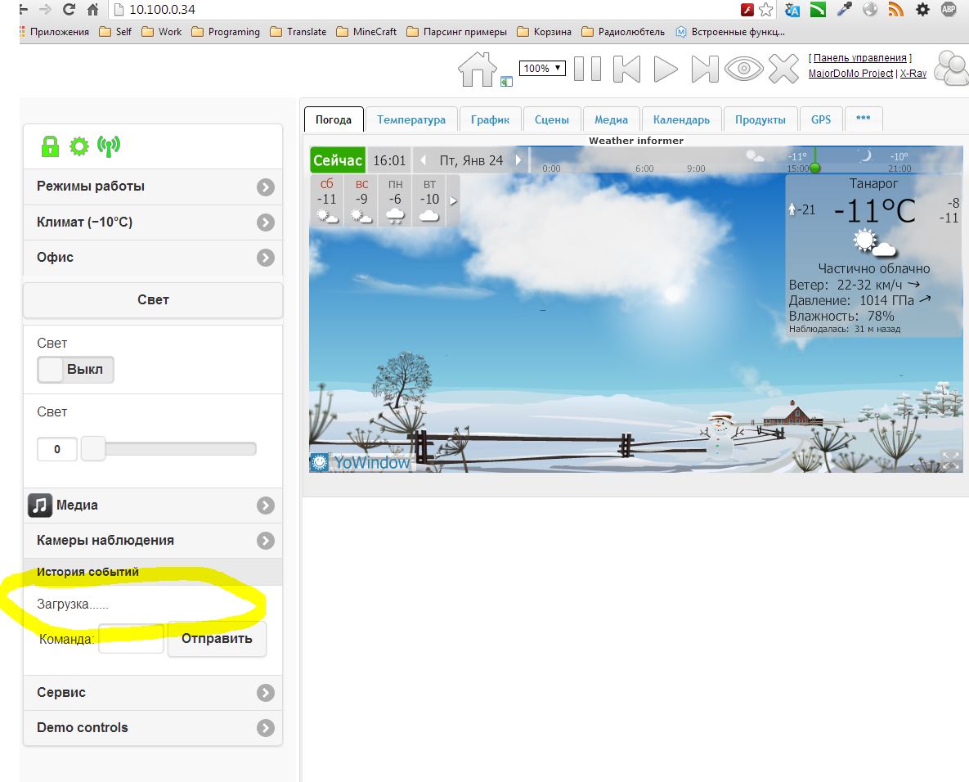This screenshot has width=969, height=782.
Task: Bookmark page with star icon
Action: coord(765,9)
